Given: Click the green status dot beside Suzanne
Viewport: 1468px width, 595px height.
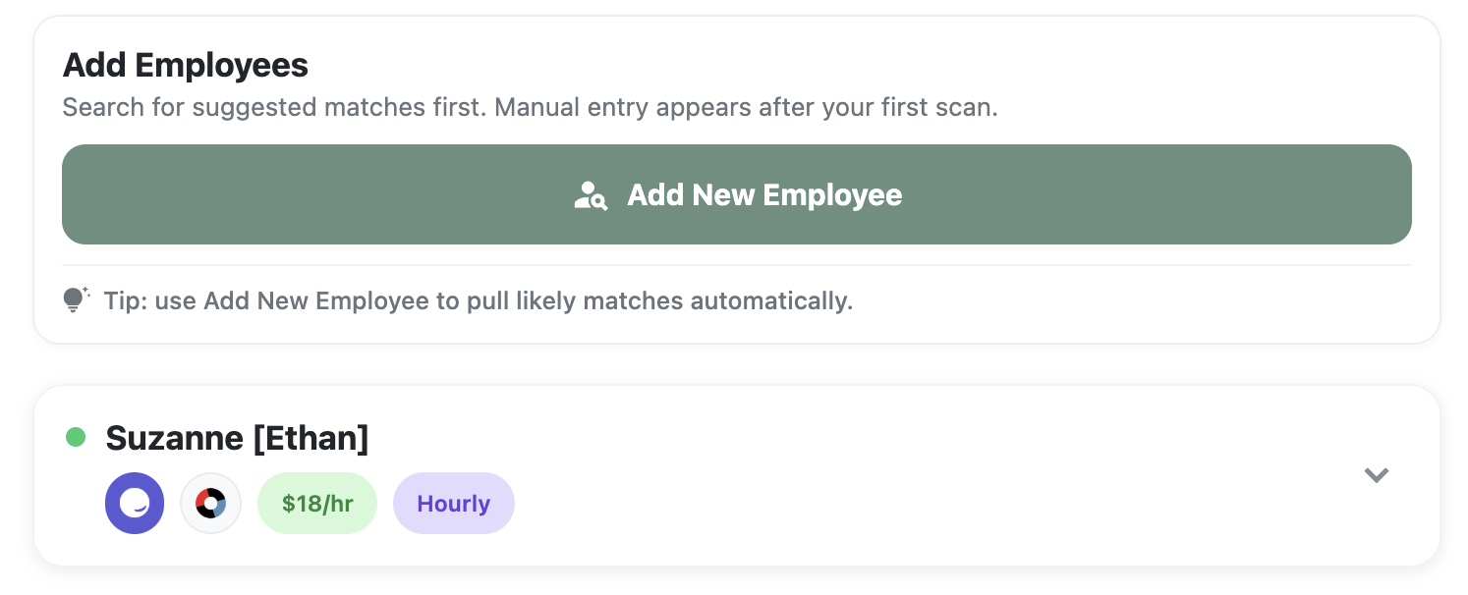Looking at the screenshot, I should point(76,437).
